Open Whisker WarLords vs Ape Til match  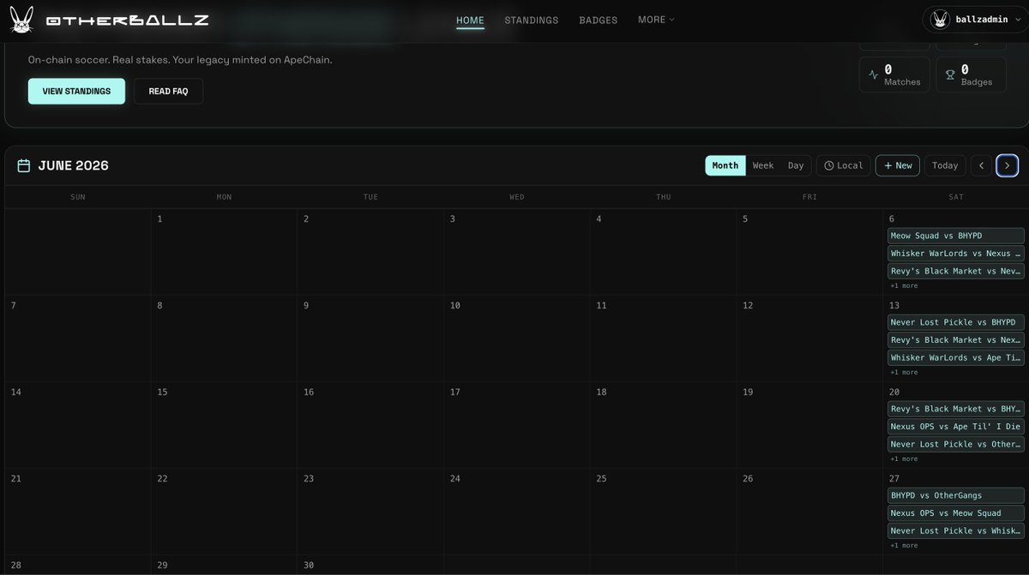pos(956,357)
